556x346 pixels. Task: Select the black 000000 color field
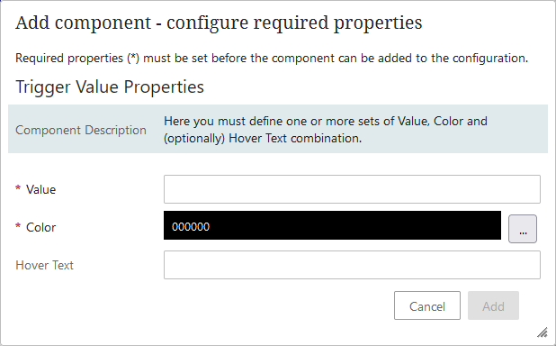coord(332,225)
